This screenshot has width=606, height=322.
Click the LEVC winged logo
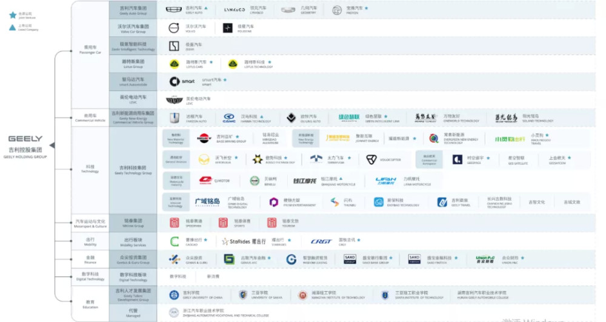[174, 100]
